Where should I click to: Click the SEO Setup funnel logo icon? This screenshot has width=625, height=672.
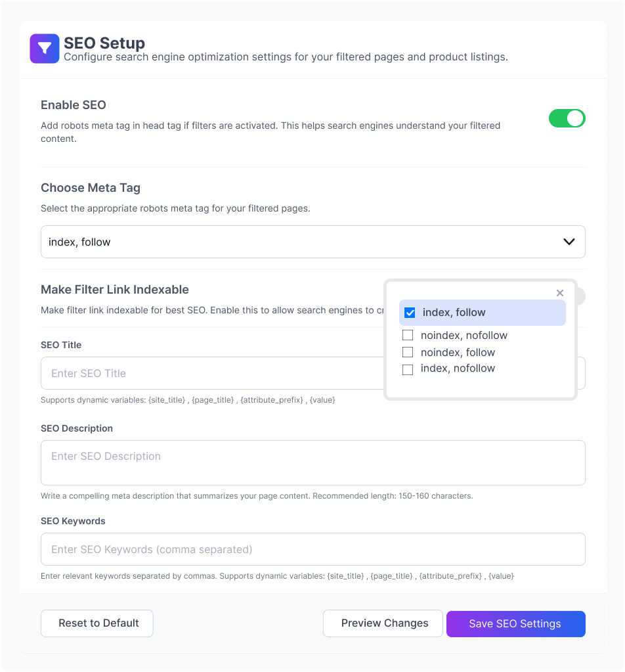45,49
